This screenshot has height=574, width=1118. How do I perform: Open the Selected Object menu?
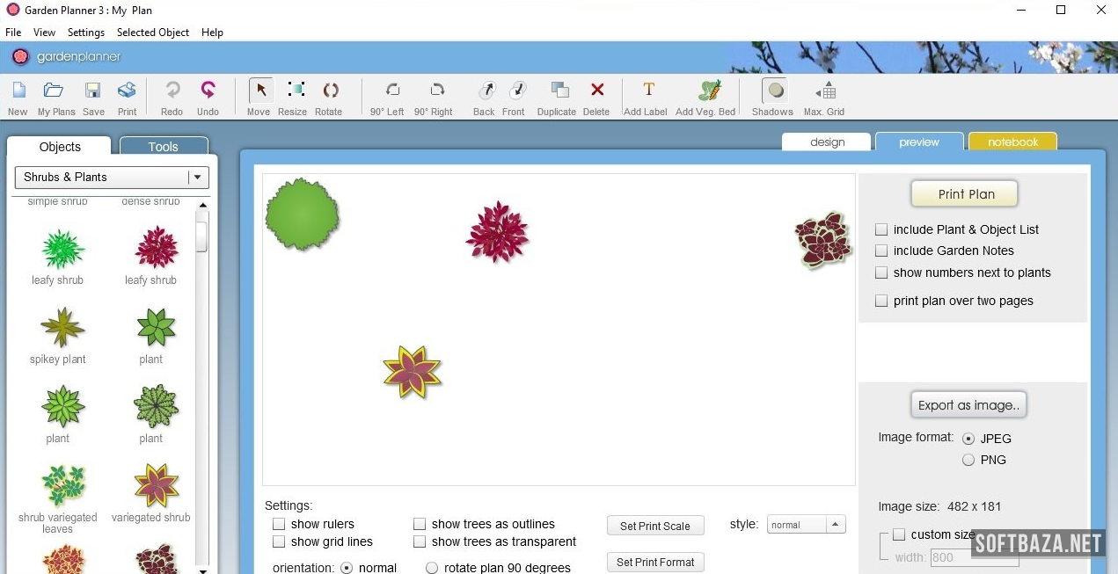(x=153, y=33)
